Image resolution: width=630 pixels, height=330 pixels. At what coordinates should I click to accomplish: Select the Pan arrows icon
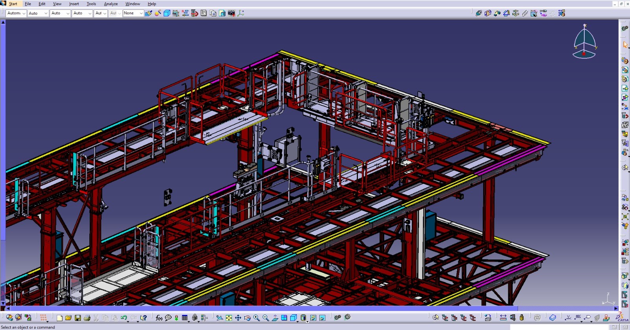pos(238,318)
